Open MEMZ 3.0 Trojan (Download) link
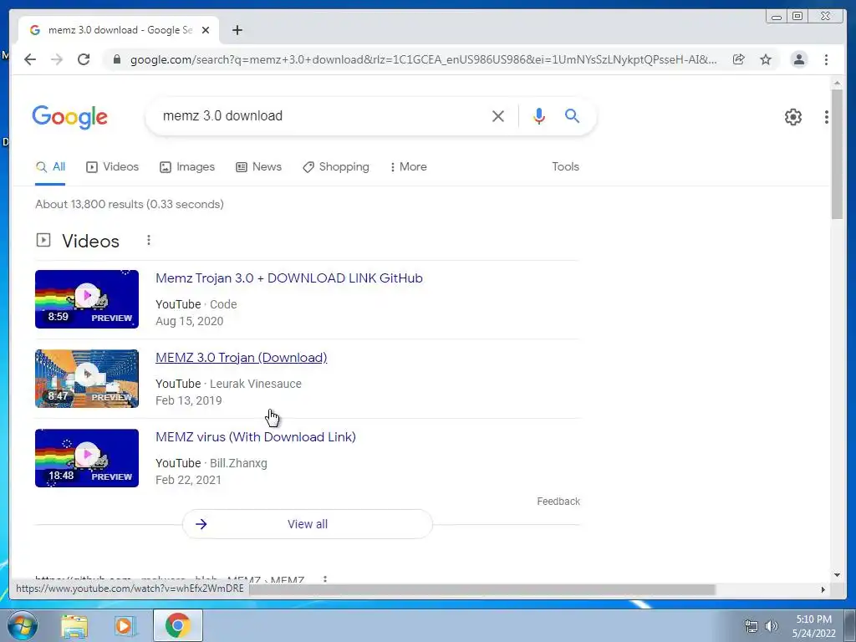This screenshot has width=856, height=642. [x=242, y=358]
